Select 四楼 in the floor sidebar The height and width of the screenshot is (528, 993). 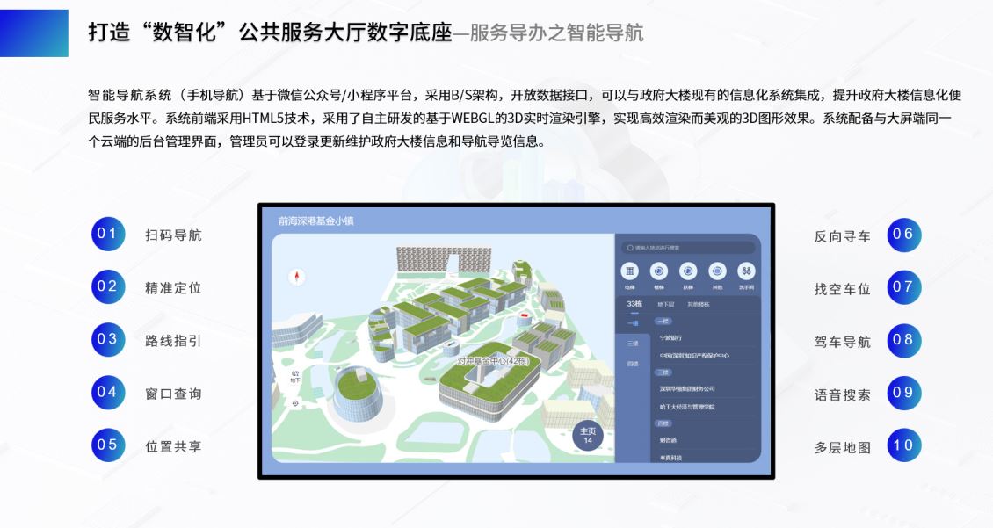click(633, 364)
